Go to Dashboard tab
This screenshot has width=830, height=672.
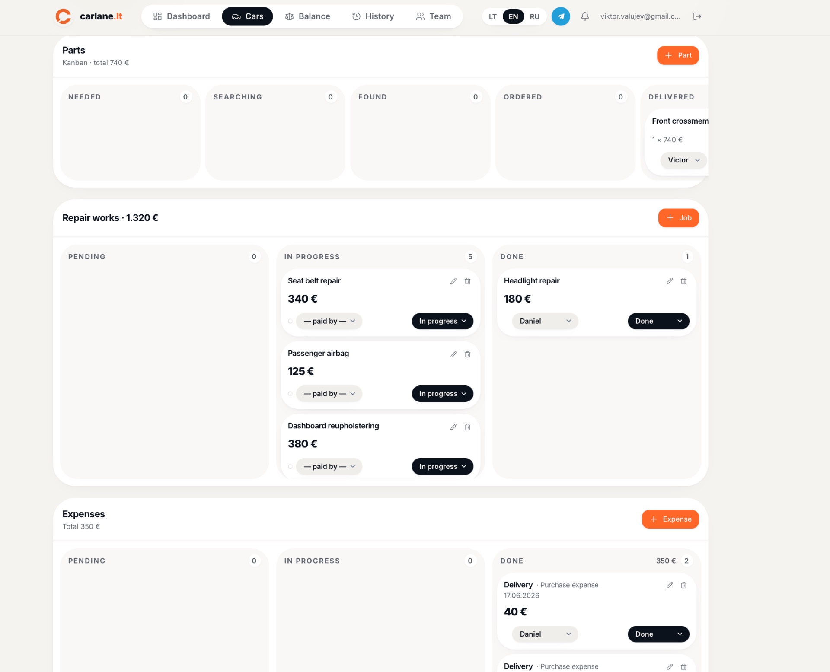(x=182, y=16)
